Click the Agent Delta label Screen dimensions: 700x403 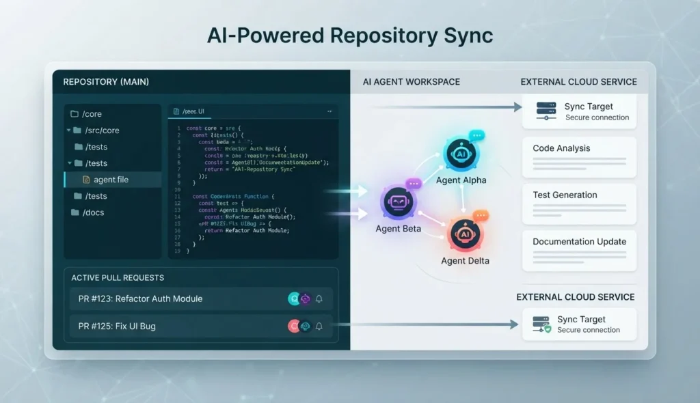click(x=465, y=261)
